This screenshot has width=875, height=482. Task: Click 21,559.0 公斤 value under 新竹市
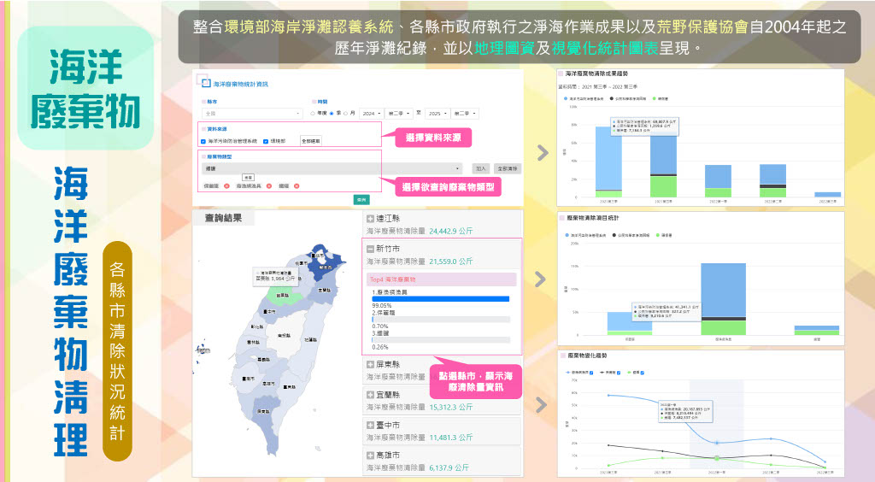451,262
